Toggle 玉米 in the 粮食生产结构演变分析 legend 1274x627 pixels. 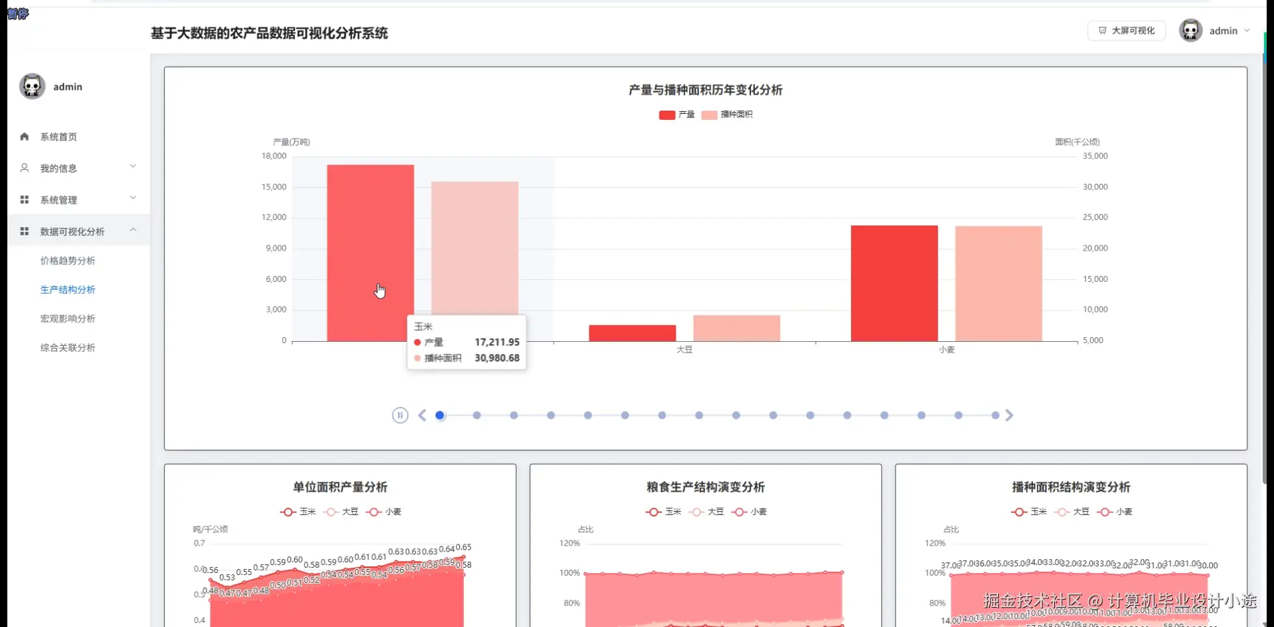(664, 512)
